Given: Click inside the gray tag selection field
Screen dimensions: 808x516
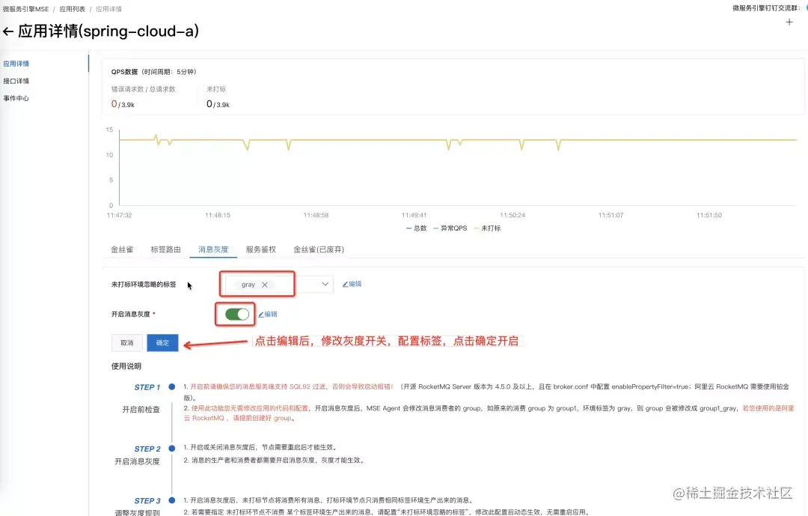Looking at the screenshot, I should (278, 285).
